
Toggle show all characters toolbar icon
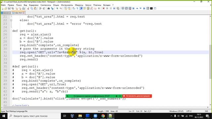pyautogui.click(x=77, y=8)
